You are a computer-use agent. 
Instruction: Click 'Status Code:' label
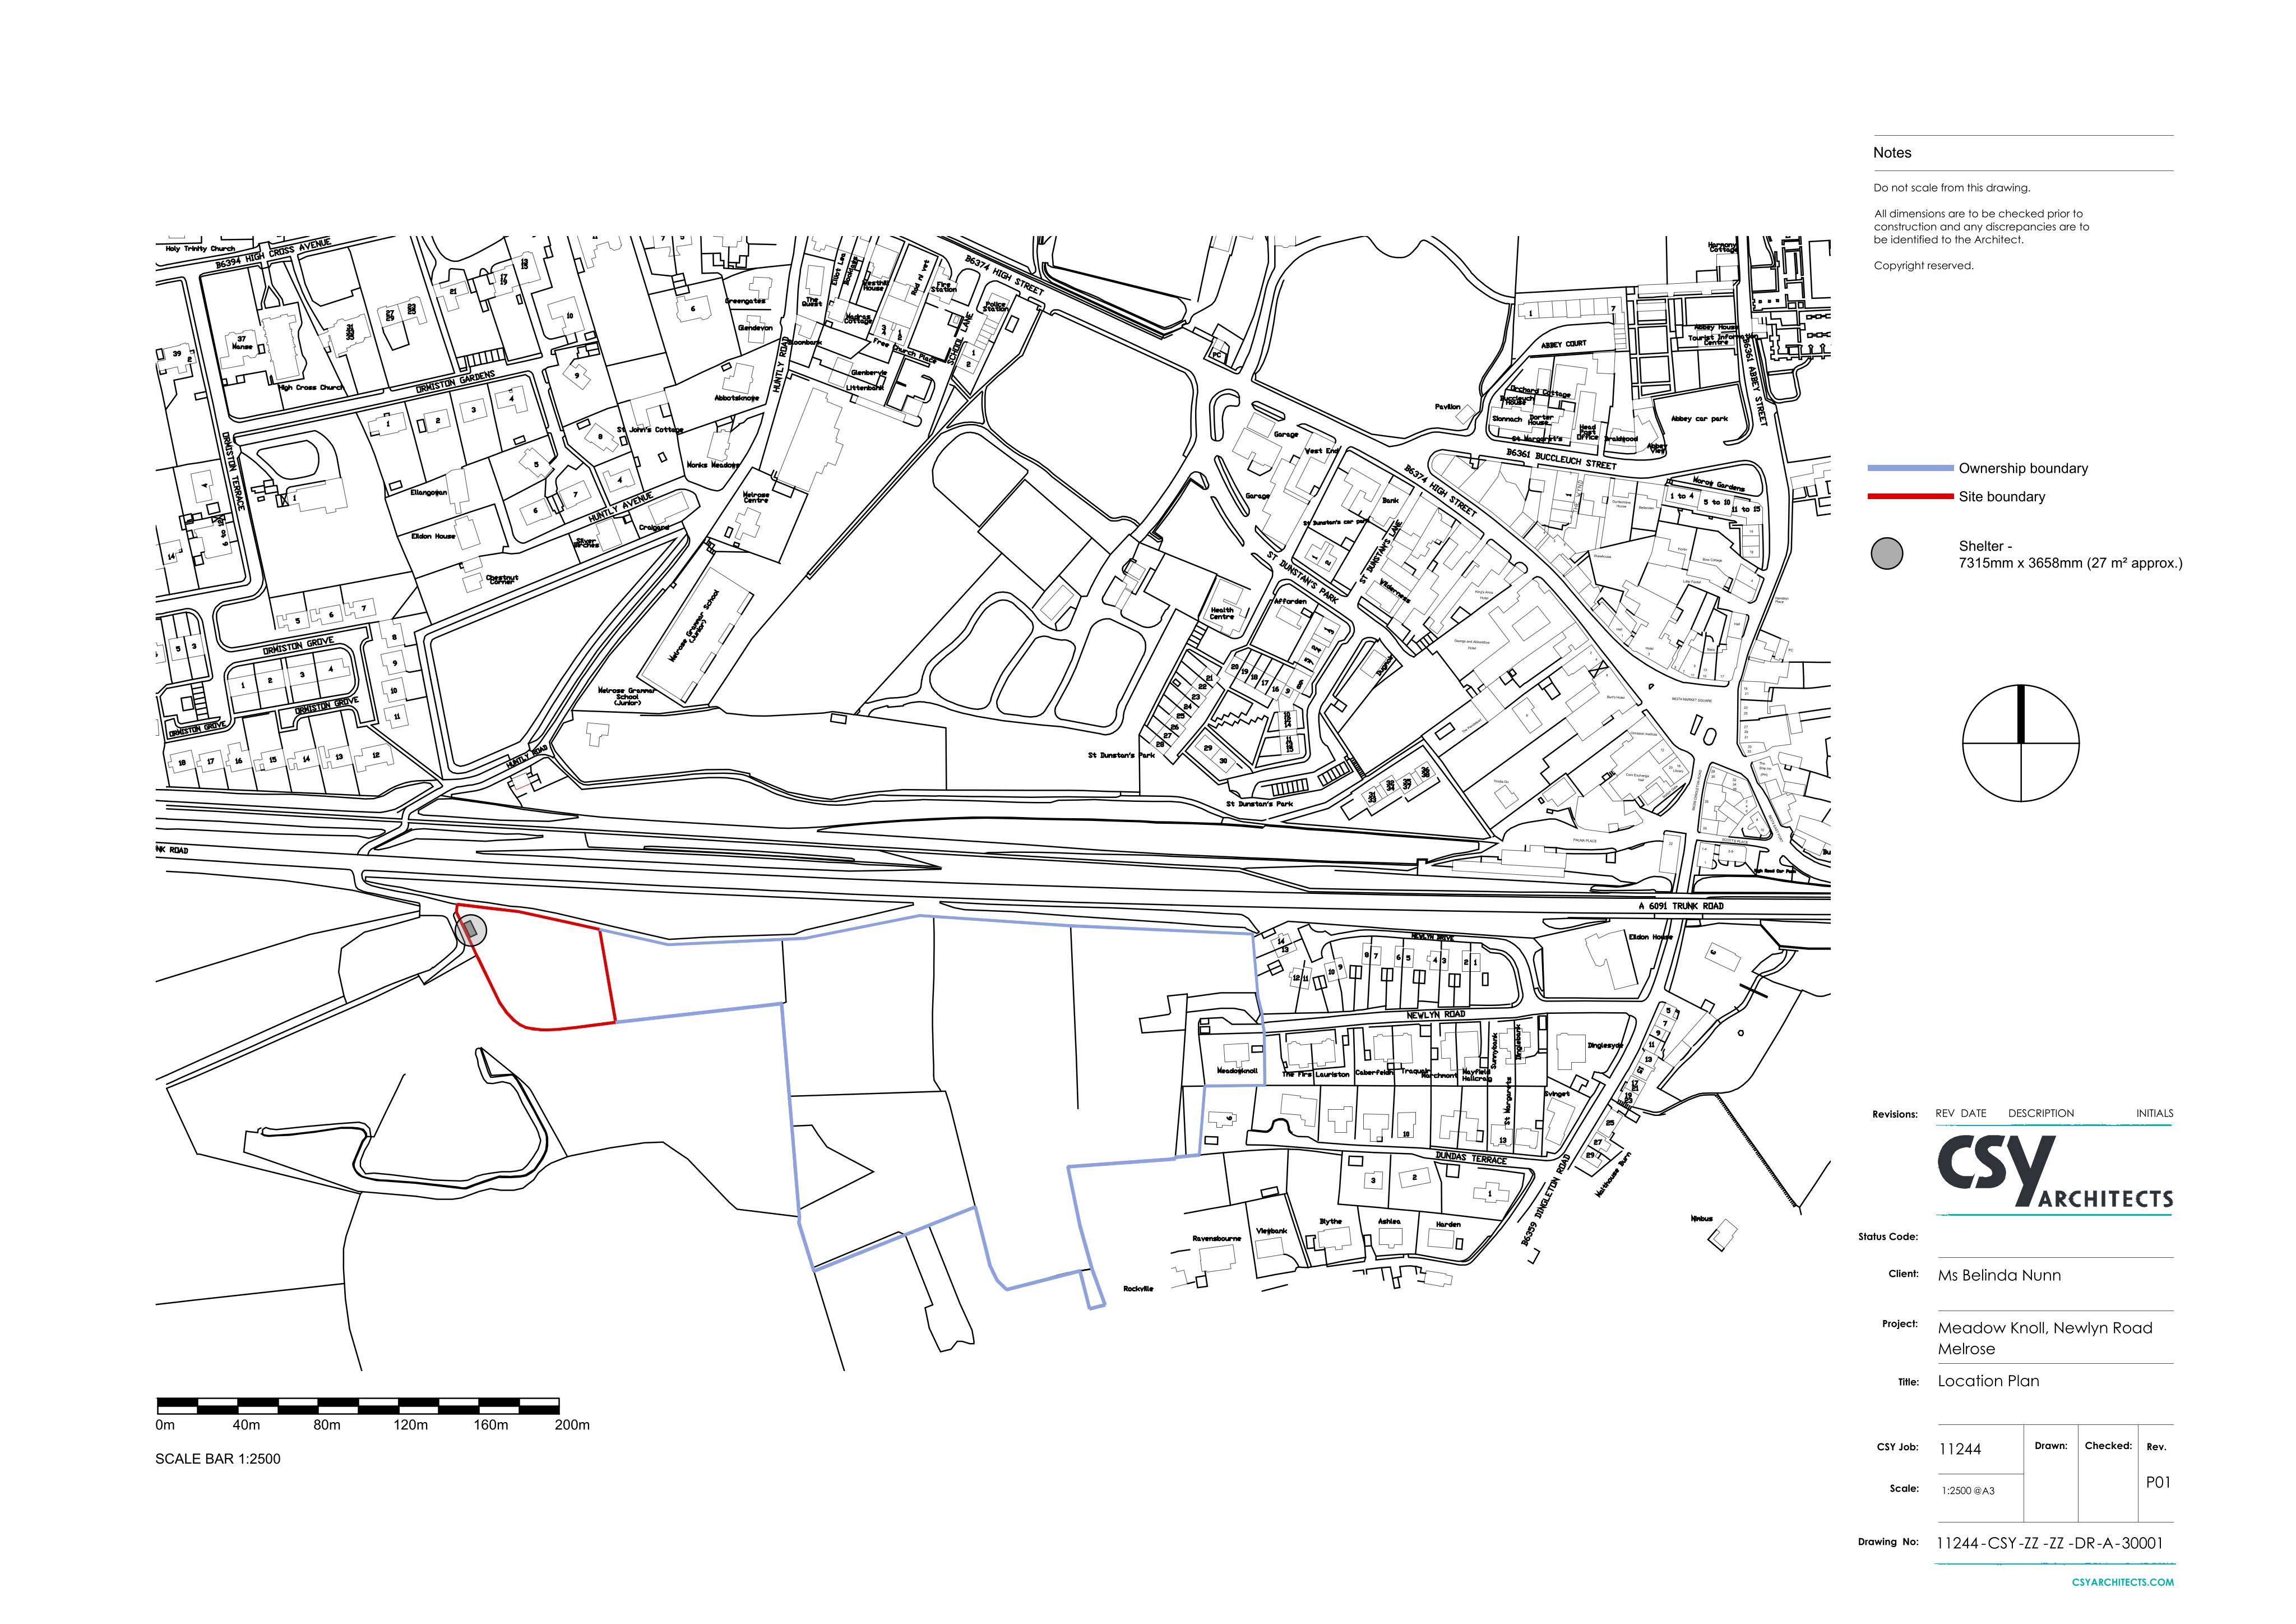[x=1888, y=1237]
